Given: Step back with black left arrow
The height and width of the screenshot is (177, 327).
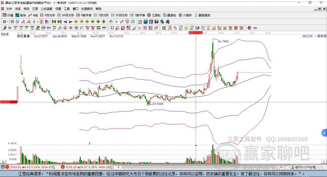Looking at the screenshot, I should pos(65,22).
